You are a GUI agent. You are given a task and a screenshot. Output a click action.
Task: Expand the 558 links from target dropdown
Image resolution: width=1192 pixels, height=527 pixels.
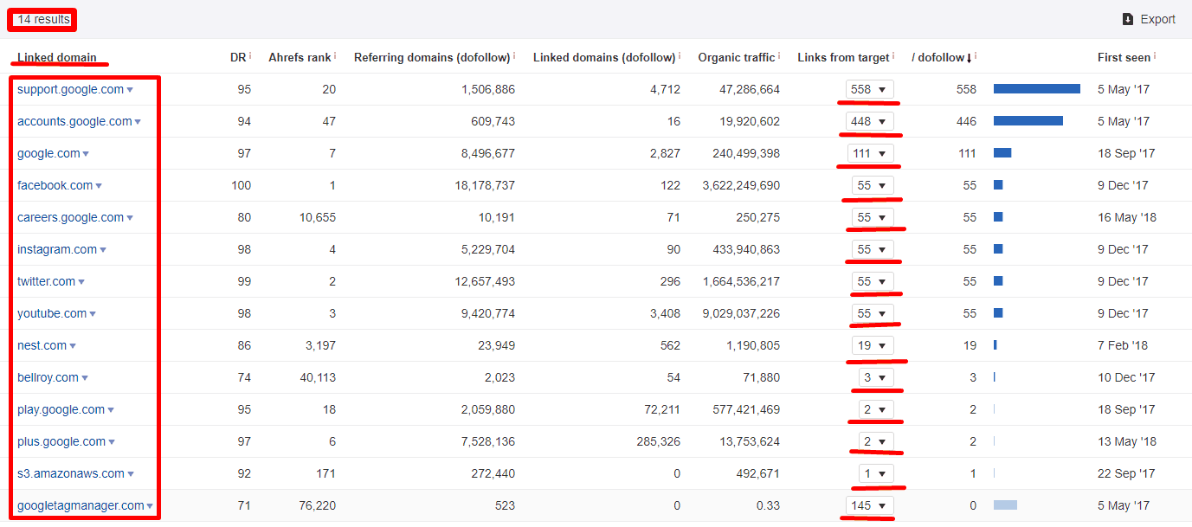tap(870, 89)
